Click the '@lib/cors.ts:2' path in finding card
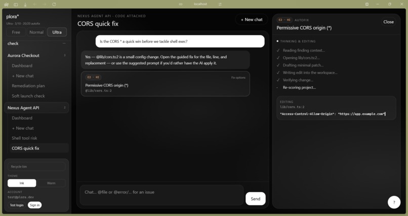 tap(98, 91)
